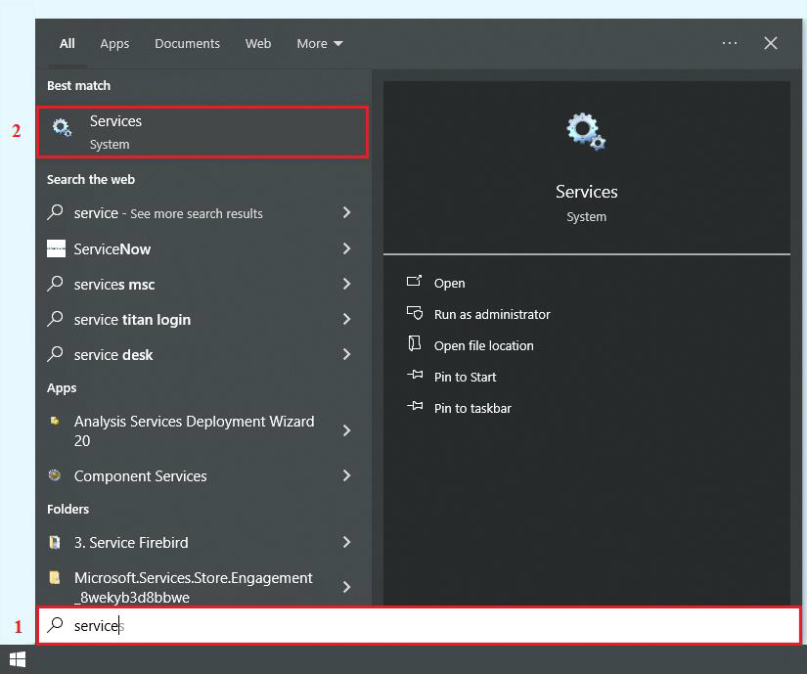The image size is (807, 674).
Task: Expand the 'service titan login' suggestion arrow
Action: [346, 320]
